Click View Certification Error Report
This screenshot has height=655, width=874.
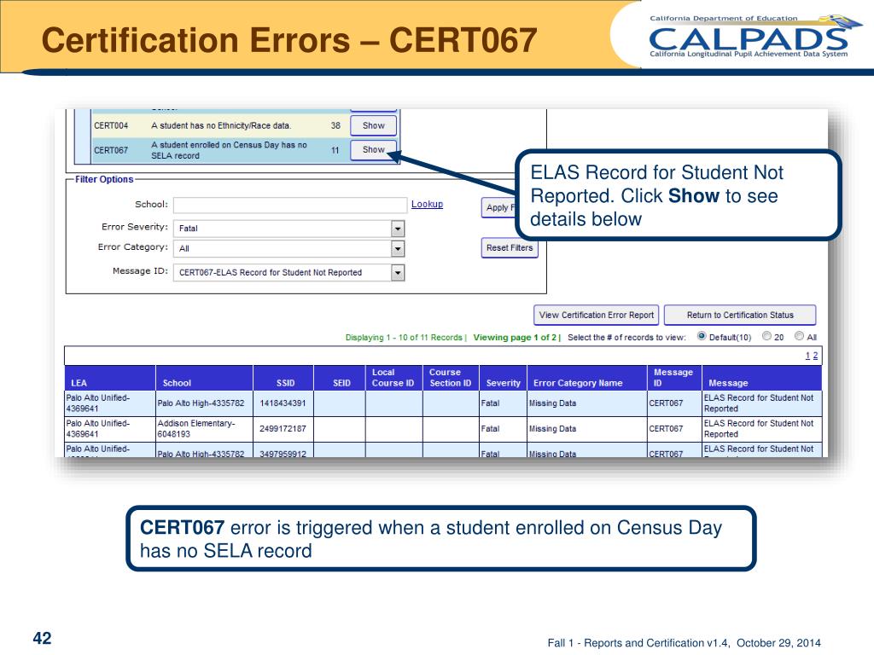[x=597, y=316]
